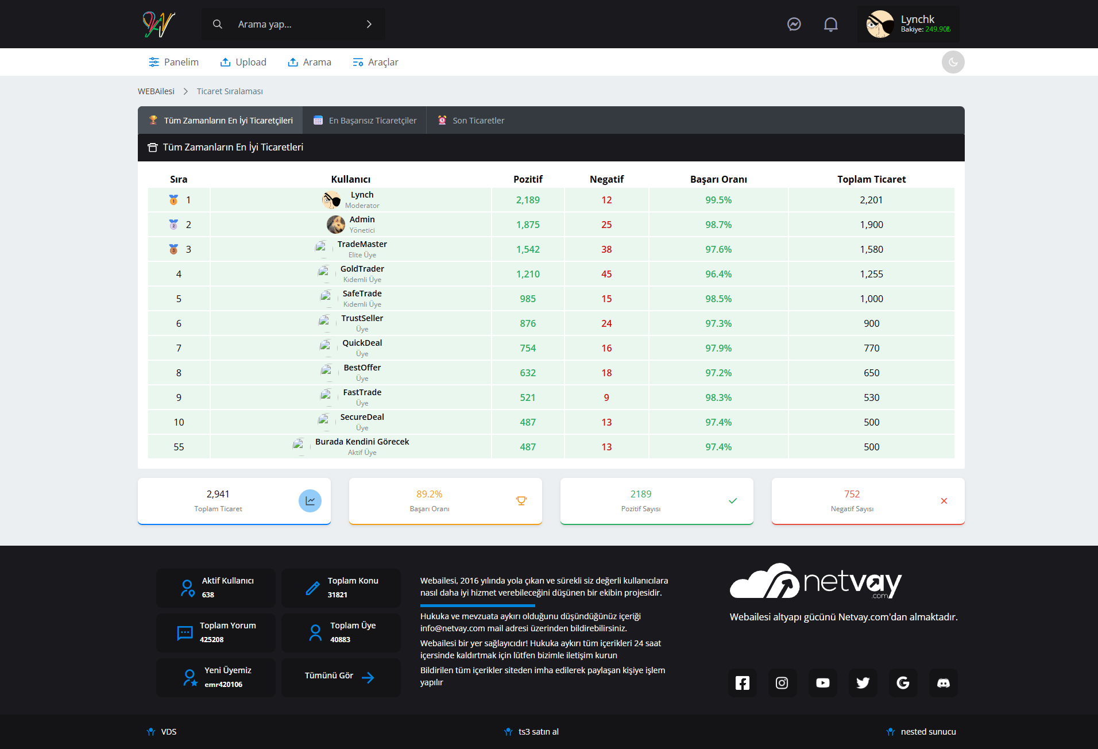The height and width of the screenshot is (749, 1098).
Task: Click the bronze medal icon in row 3
Action: (x=173, y=249)
